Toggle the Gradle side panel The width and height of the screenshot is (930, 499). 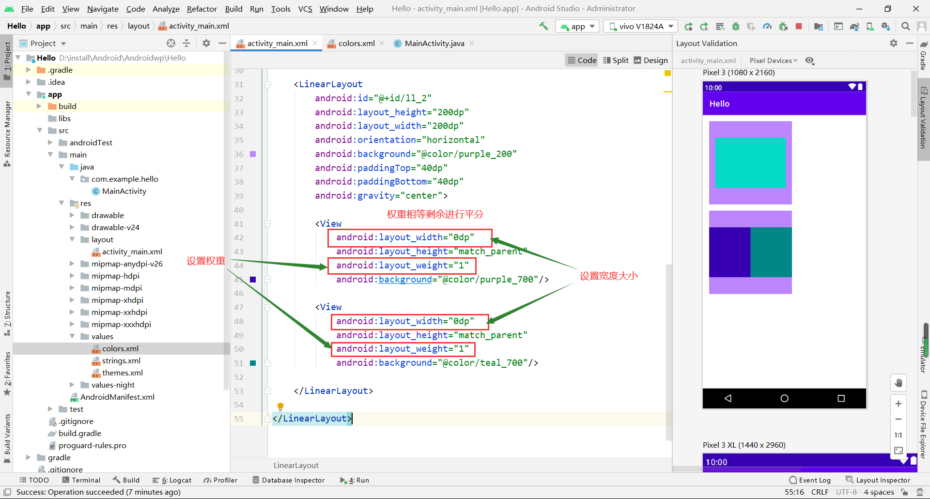[924, 56]
